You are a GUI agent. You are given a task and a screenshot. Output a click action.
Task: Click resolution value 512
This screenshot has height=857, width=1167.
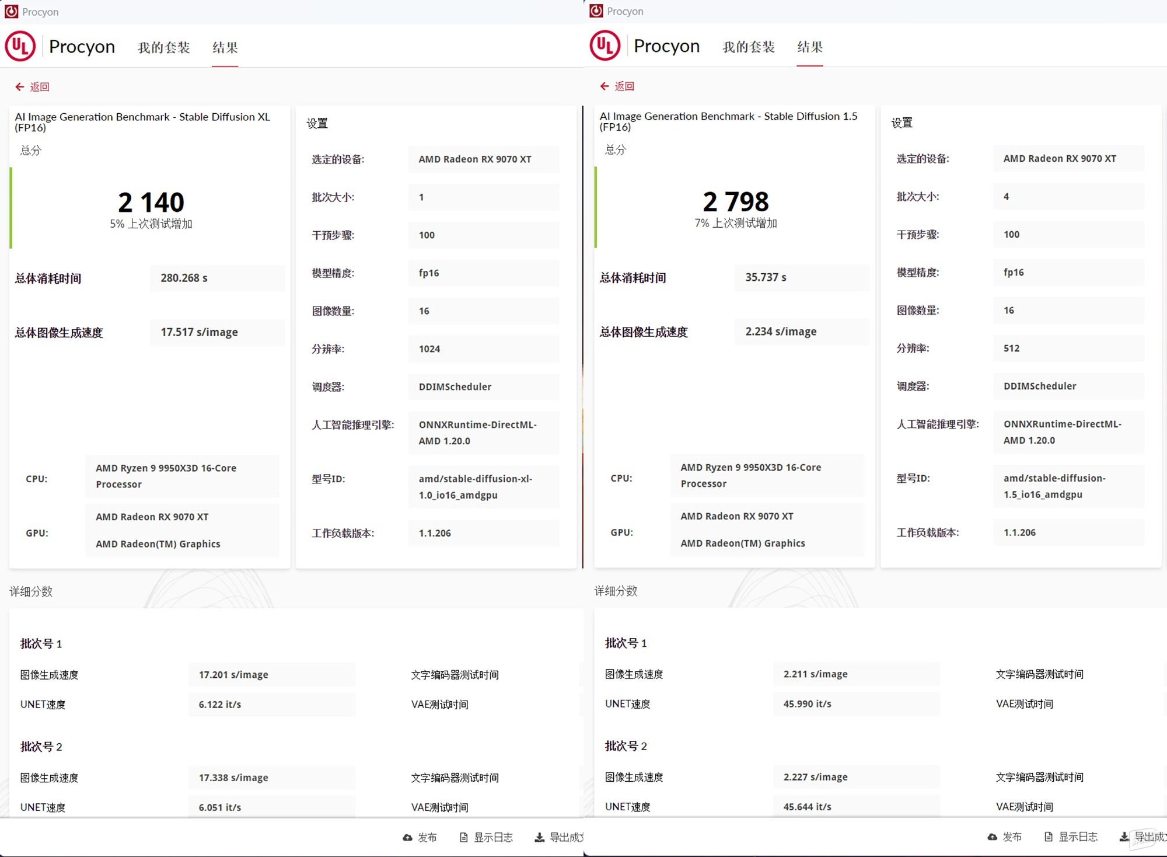(x=1068, y=349)
